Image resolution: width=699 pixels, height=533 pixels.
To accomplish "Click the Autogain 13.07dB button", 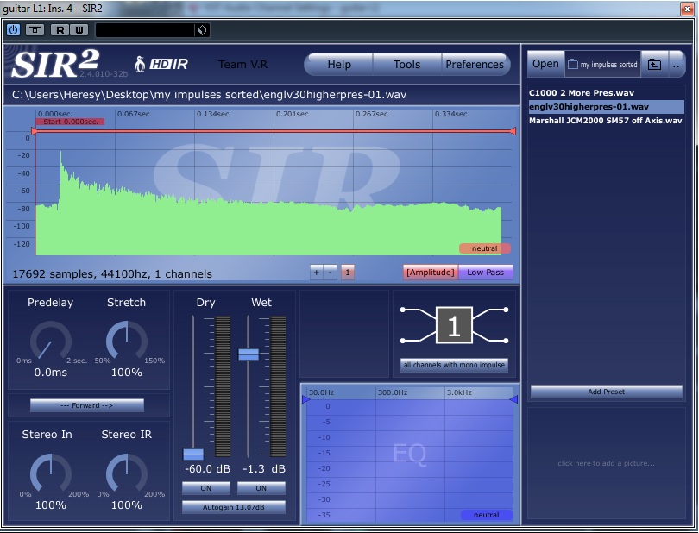I will click(x=234, y=507).
